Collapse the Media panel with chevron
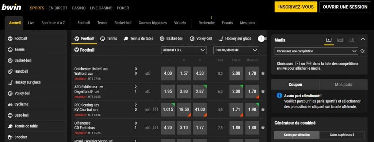 [363, 39]
